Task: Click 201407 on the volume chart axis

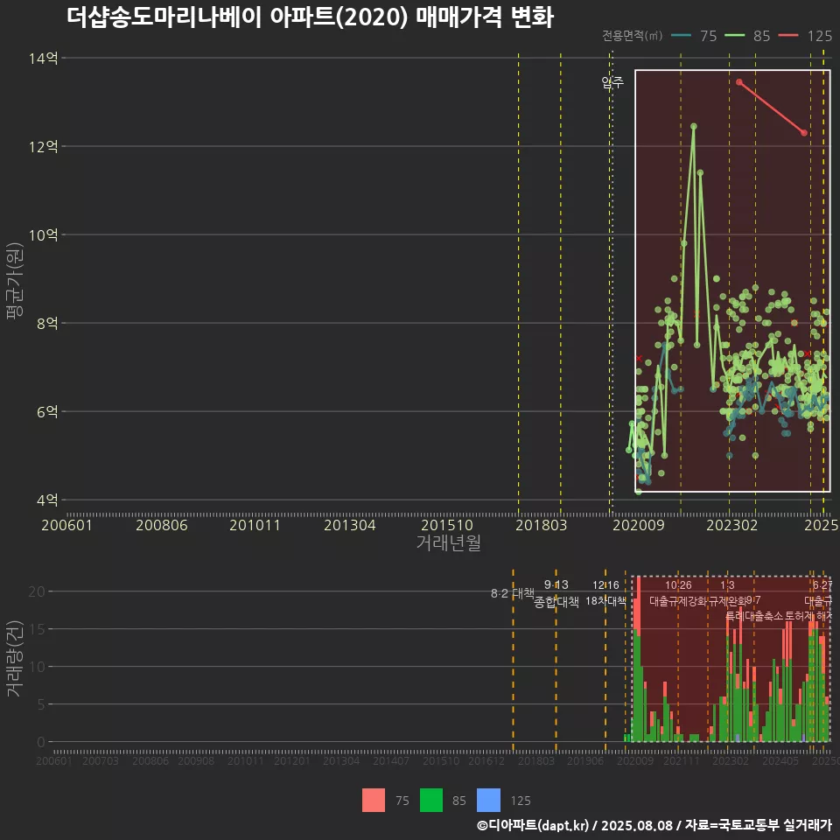Action: coord(391,760)
